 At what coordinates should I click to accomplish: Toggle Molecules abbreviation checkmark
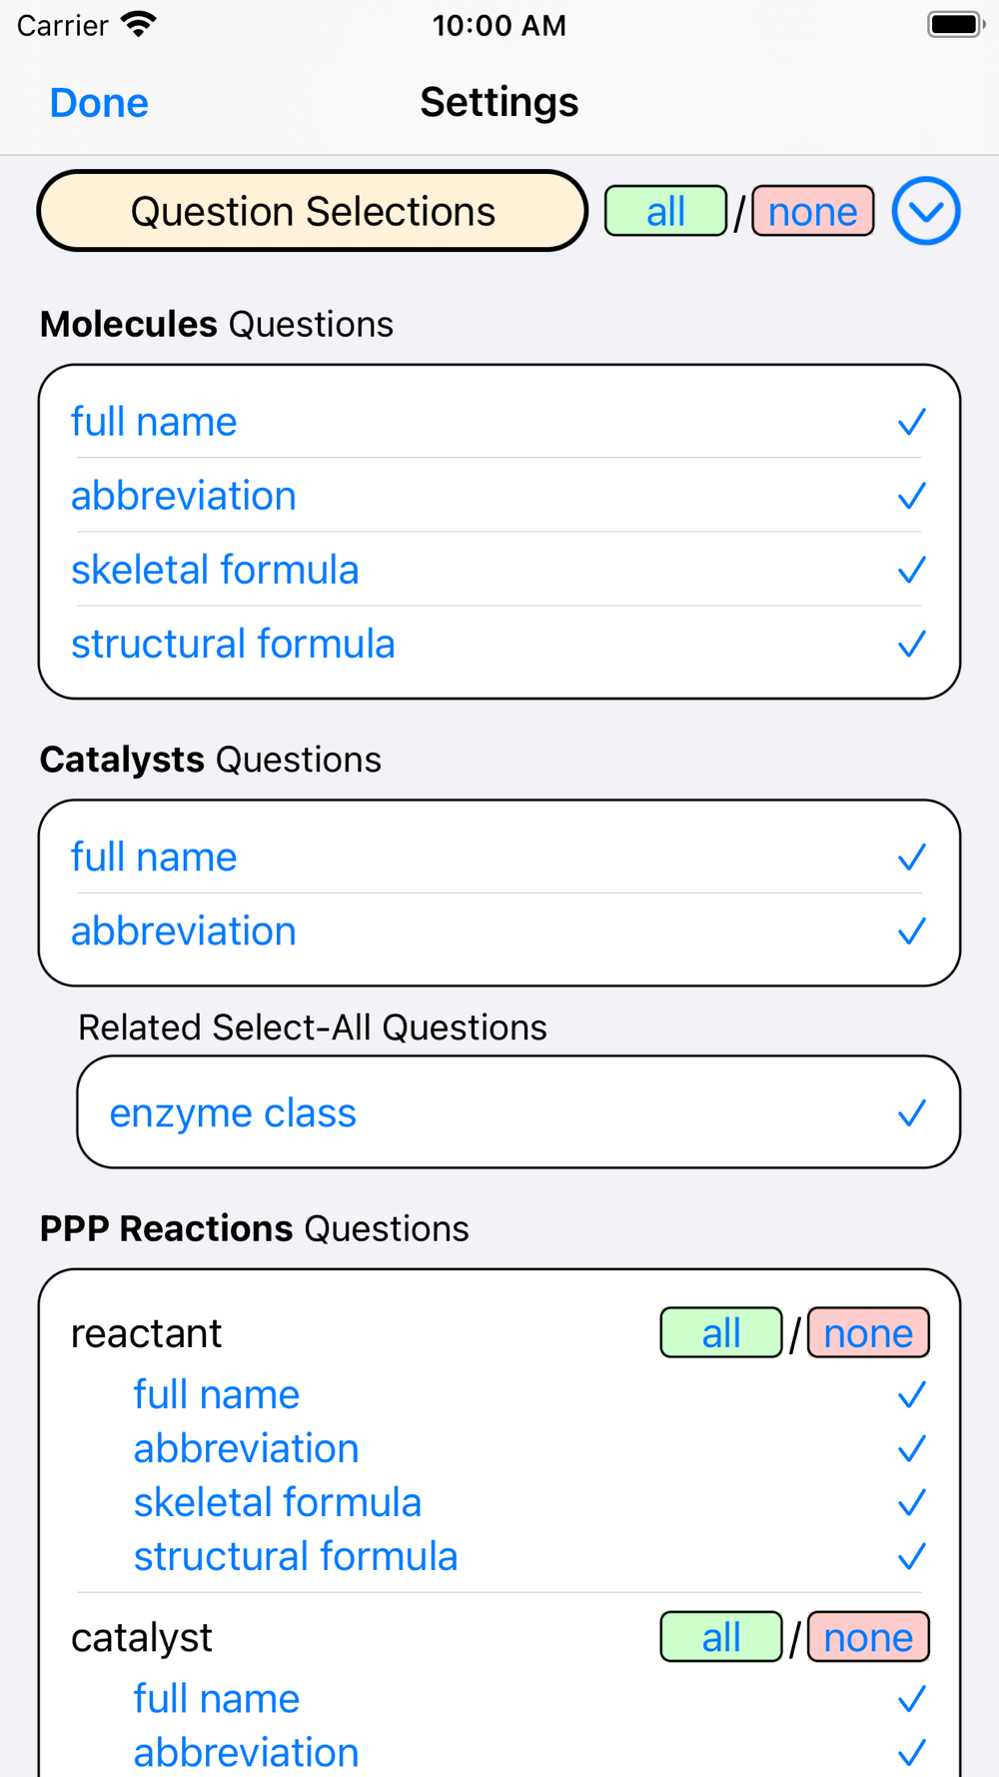(x=911, y=496)
